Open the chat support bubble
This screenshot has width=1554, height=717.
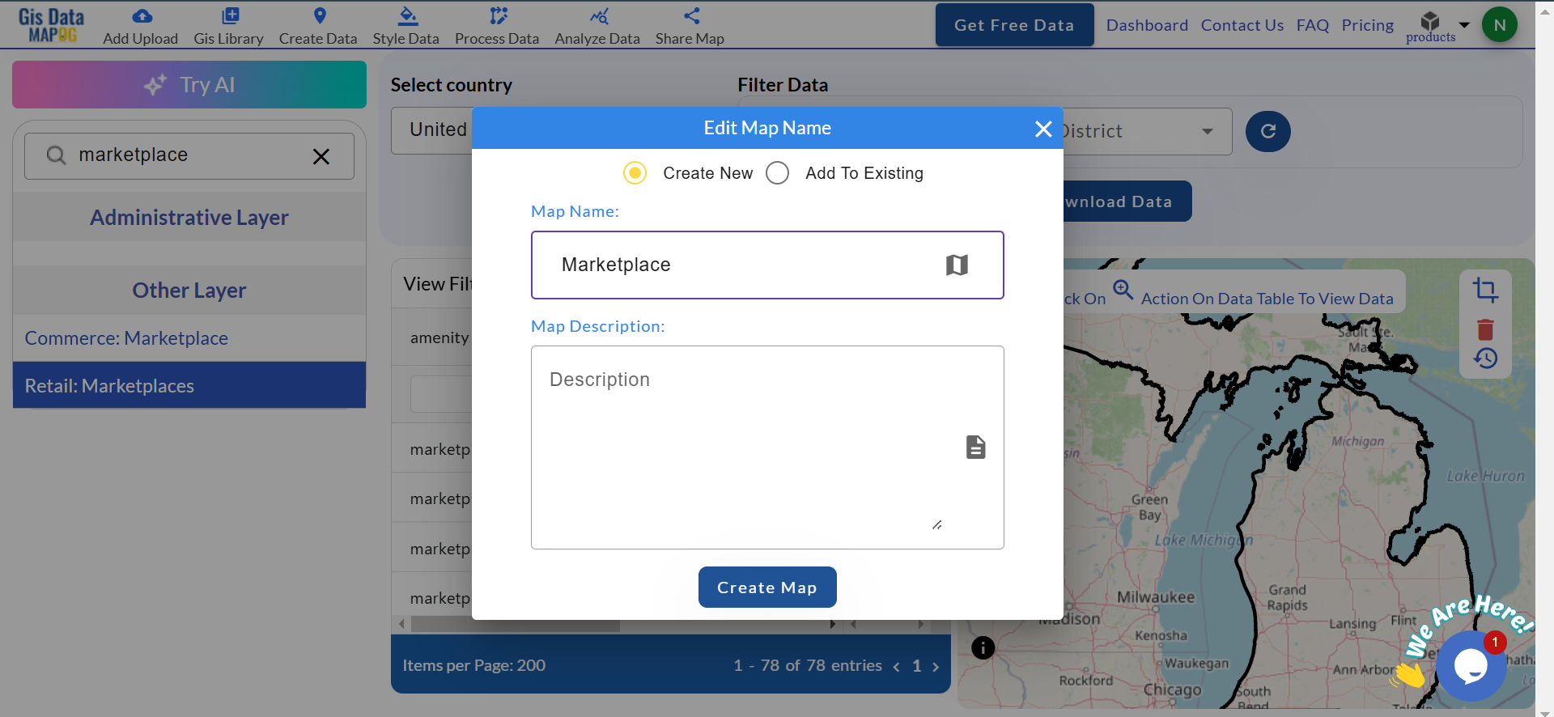[1471, 665]
